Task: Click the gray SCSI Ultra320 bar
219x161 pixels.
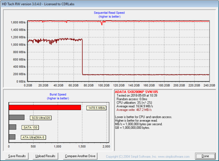Action: click(16, 117)
